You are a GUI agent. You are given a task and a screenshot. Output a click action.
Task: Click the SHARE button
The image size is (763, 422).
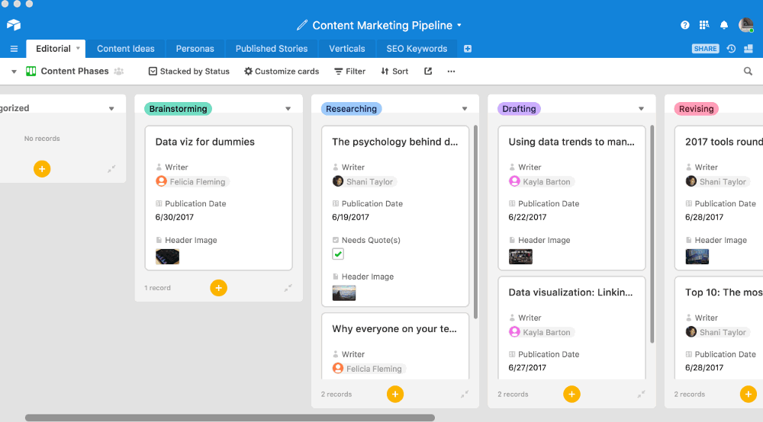coord(705,49)
